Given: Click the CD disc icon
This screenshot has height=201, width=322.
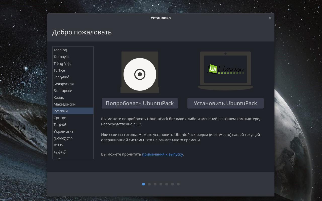Looking at the screenshot, I should [140, 72].
